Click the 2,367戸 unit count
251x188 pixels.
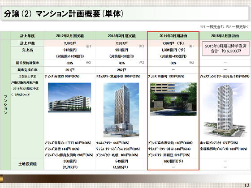pos(121,43)
